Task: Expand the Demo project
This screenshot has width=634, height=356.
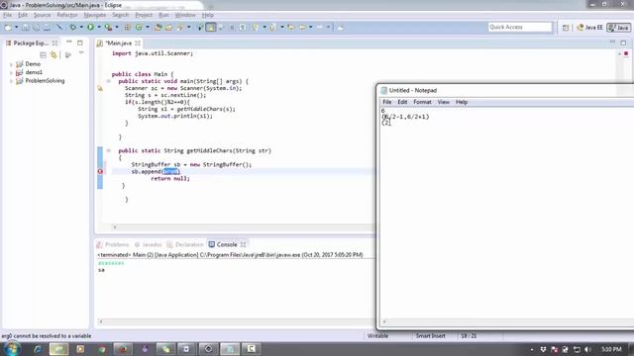Action: point(11,64)
